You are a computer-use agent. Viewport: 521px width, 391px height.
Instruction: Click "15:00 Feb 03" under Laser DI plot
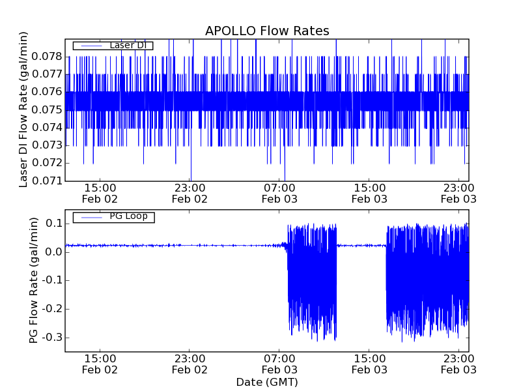coord(369,194)
